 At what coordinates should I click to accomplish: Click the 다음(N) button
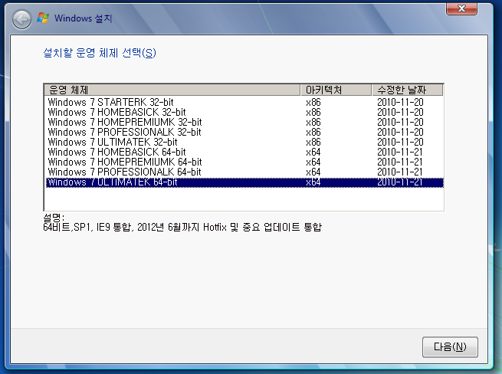[x=450, y=346]
